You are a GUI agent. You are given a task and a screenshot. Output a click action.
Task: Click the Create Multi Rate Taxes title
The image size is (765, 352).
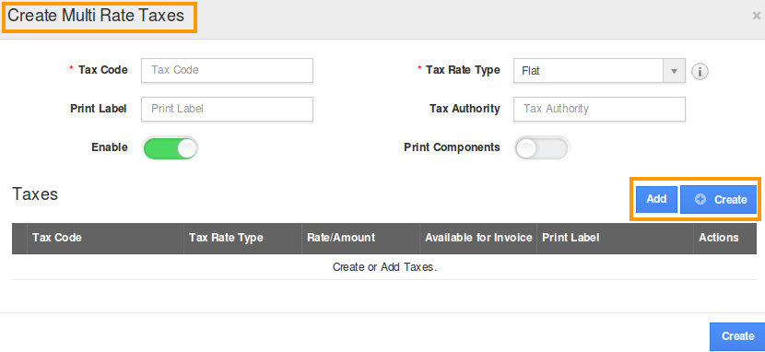coord(96,16)
